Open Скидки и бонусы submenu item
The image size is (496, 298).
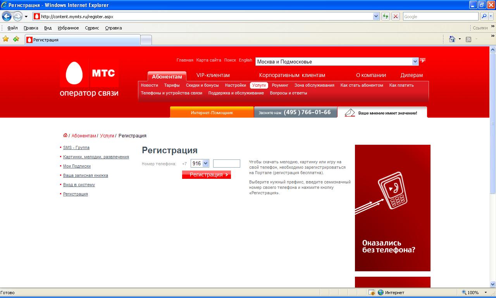pyautogui.click(x=202, y=85)
